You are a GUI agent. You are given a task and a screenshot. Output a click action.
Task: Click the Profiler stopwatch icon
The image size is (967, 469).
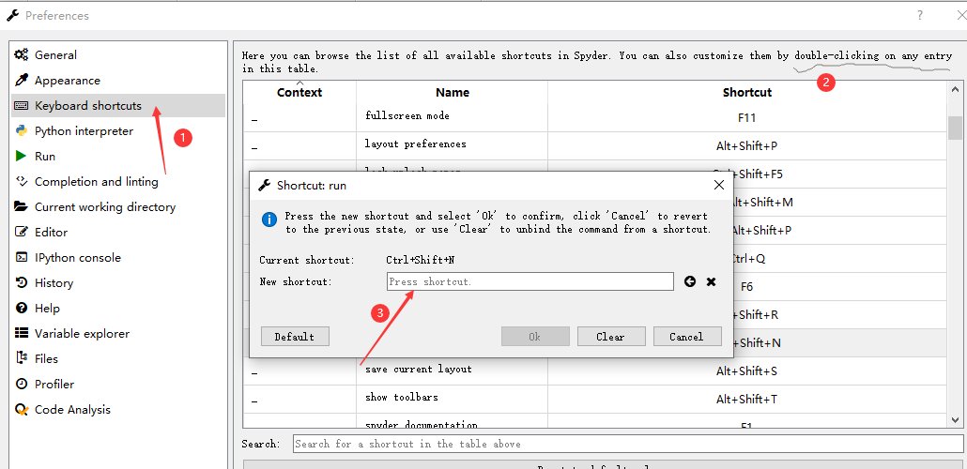click(x=22, y=384)
